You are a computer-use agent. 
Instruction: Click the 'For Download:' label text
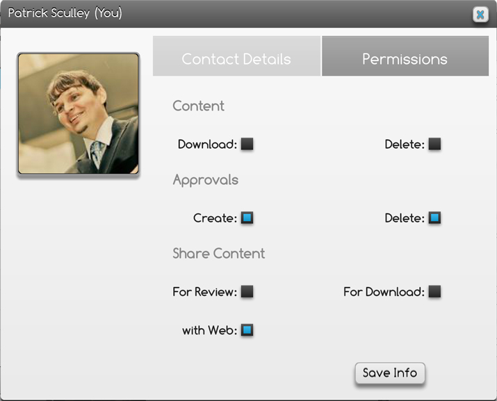click(x=384, y=292)
